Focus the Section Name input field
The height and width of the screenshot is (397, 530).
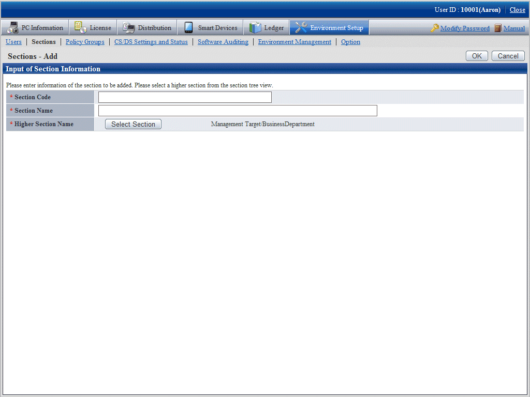238,111
